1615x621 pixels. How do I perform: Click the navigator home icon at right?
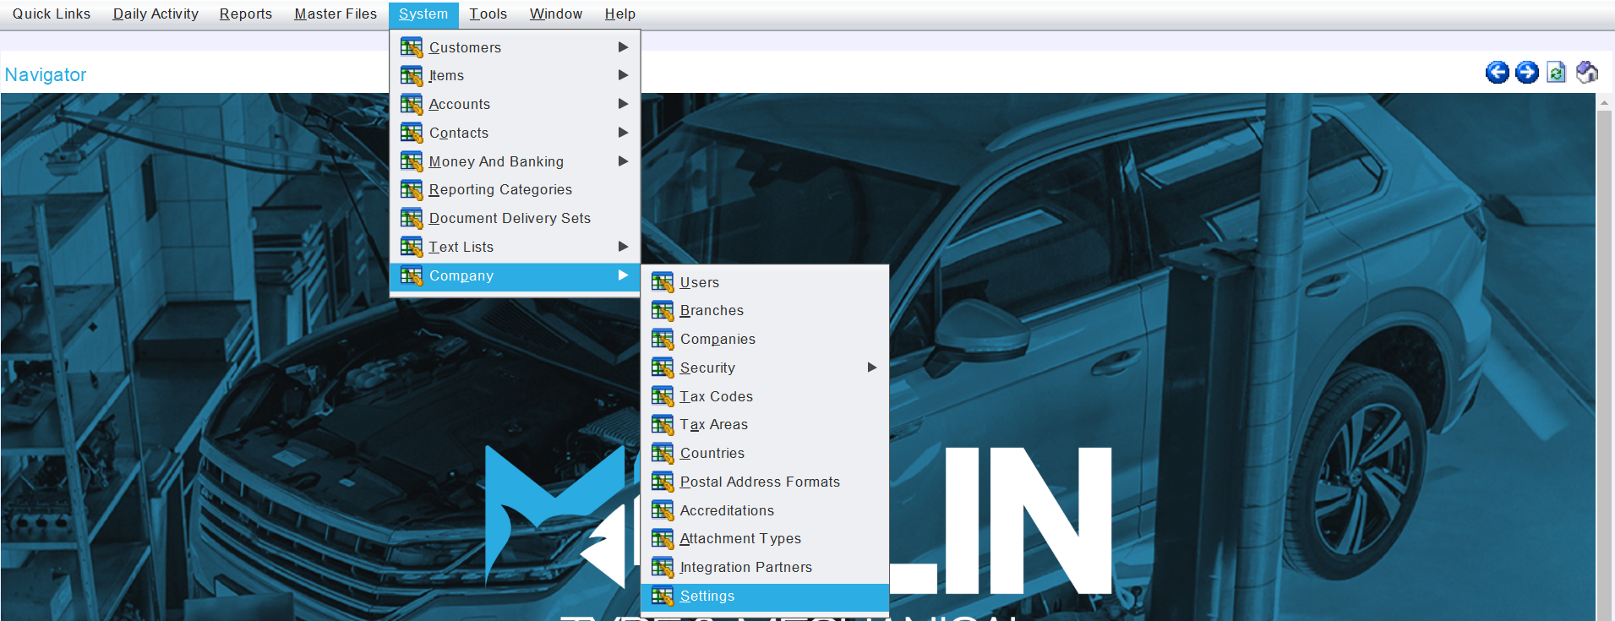click(1586, 73)
